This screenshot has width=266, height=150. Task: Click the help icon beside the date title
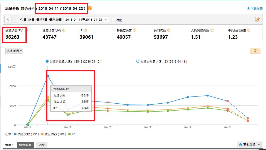pyautogui.click(x=90, y=8)
